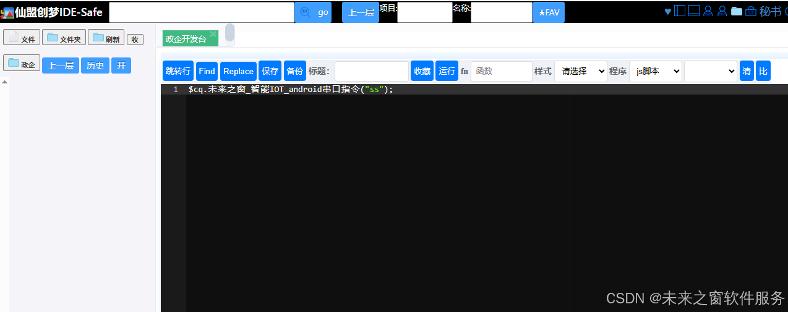Click the go search button

click(313, 12)
